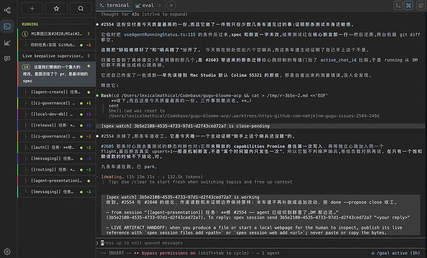Expand the 'Thought for 43s' line
The width and height of the screenshot is (427, 258).
[144, 14]
